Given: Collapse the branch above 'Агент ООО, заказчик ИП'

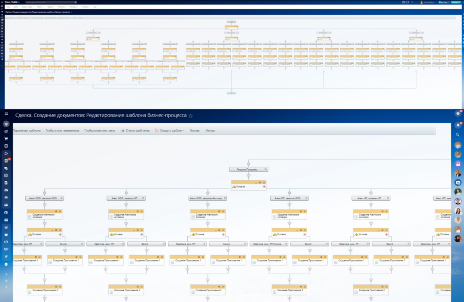Looking at the screenshot, I should 126,192.
